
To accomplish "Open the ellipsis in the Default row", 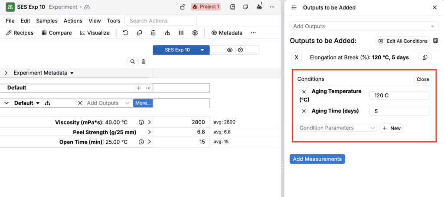I will click(148, 88).
